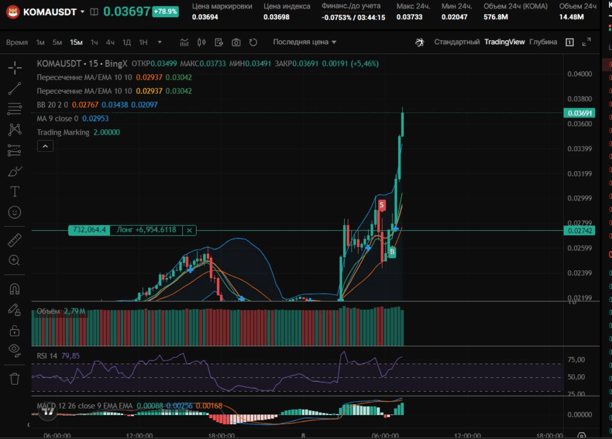Click the trash icon to remove drawings

15,379
